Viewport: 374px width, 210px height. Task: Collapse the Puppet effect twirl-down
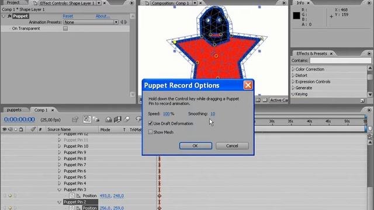pos(4,16)
